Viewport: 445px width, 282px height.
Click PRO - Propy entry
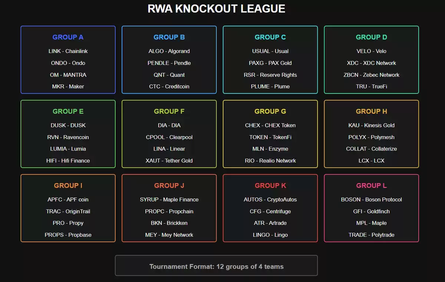click(68, 223)
